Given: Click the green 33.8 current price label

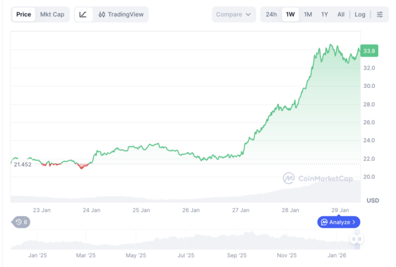Looking at the screenshot, I should 370,51.
